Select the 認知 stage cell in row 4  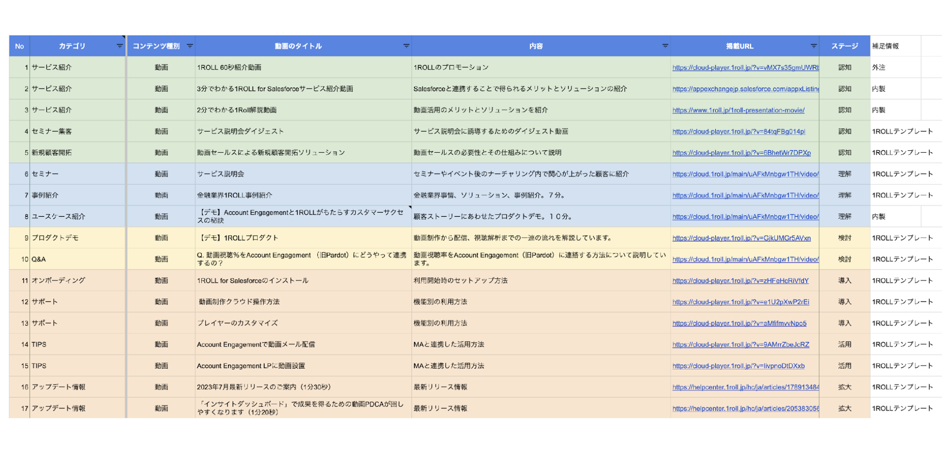(844, 131)
